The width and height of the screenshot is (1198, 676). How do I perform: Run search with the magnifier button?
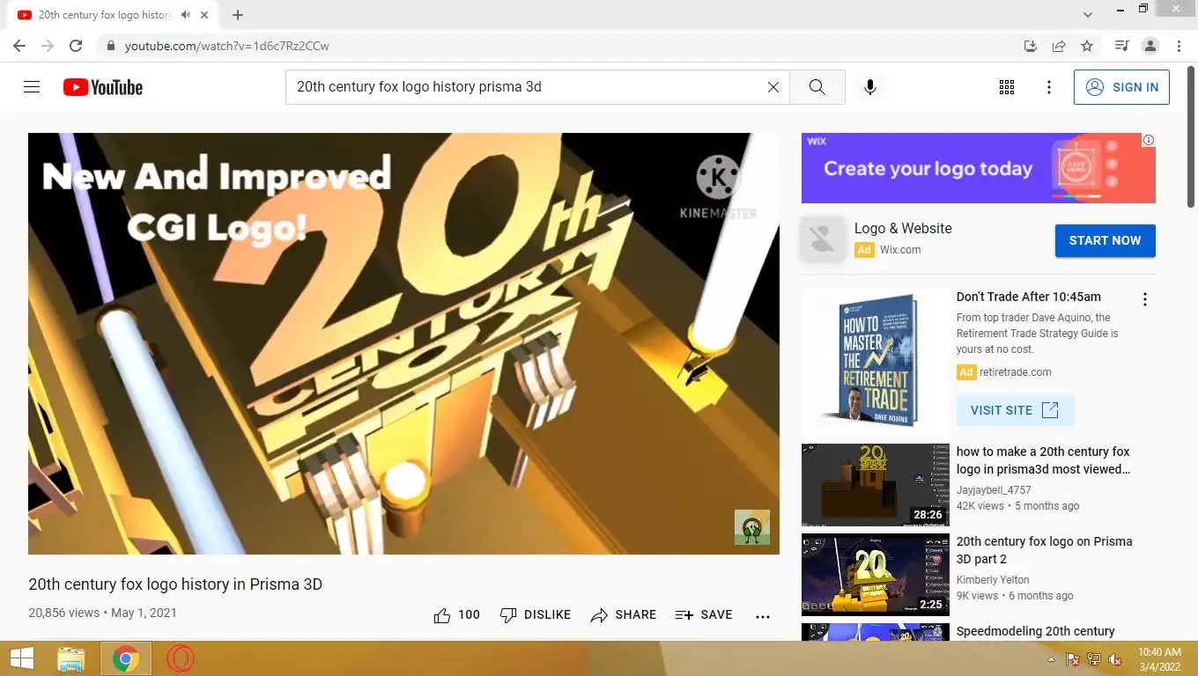point(817,87)
